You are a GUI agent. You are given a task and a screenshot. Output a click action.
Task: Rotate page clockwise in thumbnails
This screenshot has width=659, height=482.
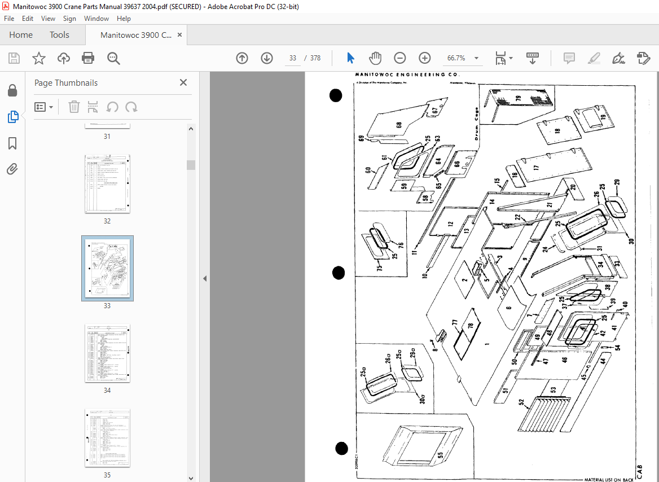pos(131,107)
